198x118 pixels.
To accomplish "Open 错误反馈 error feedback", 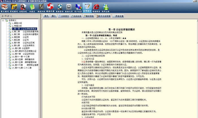I will [x=50, y=8].
